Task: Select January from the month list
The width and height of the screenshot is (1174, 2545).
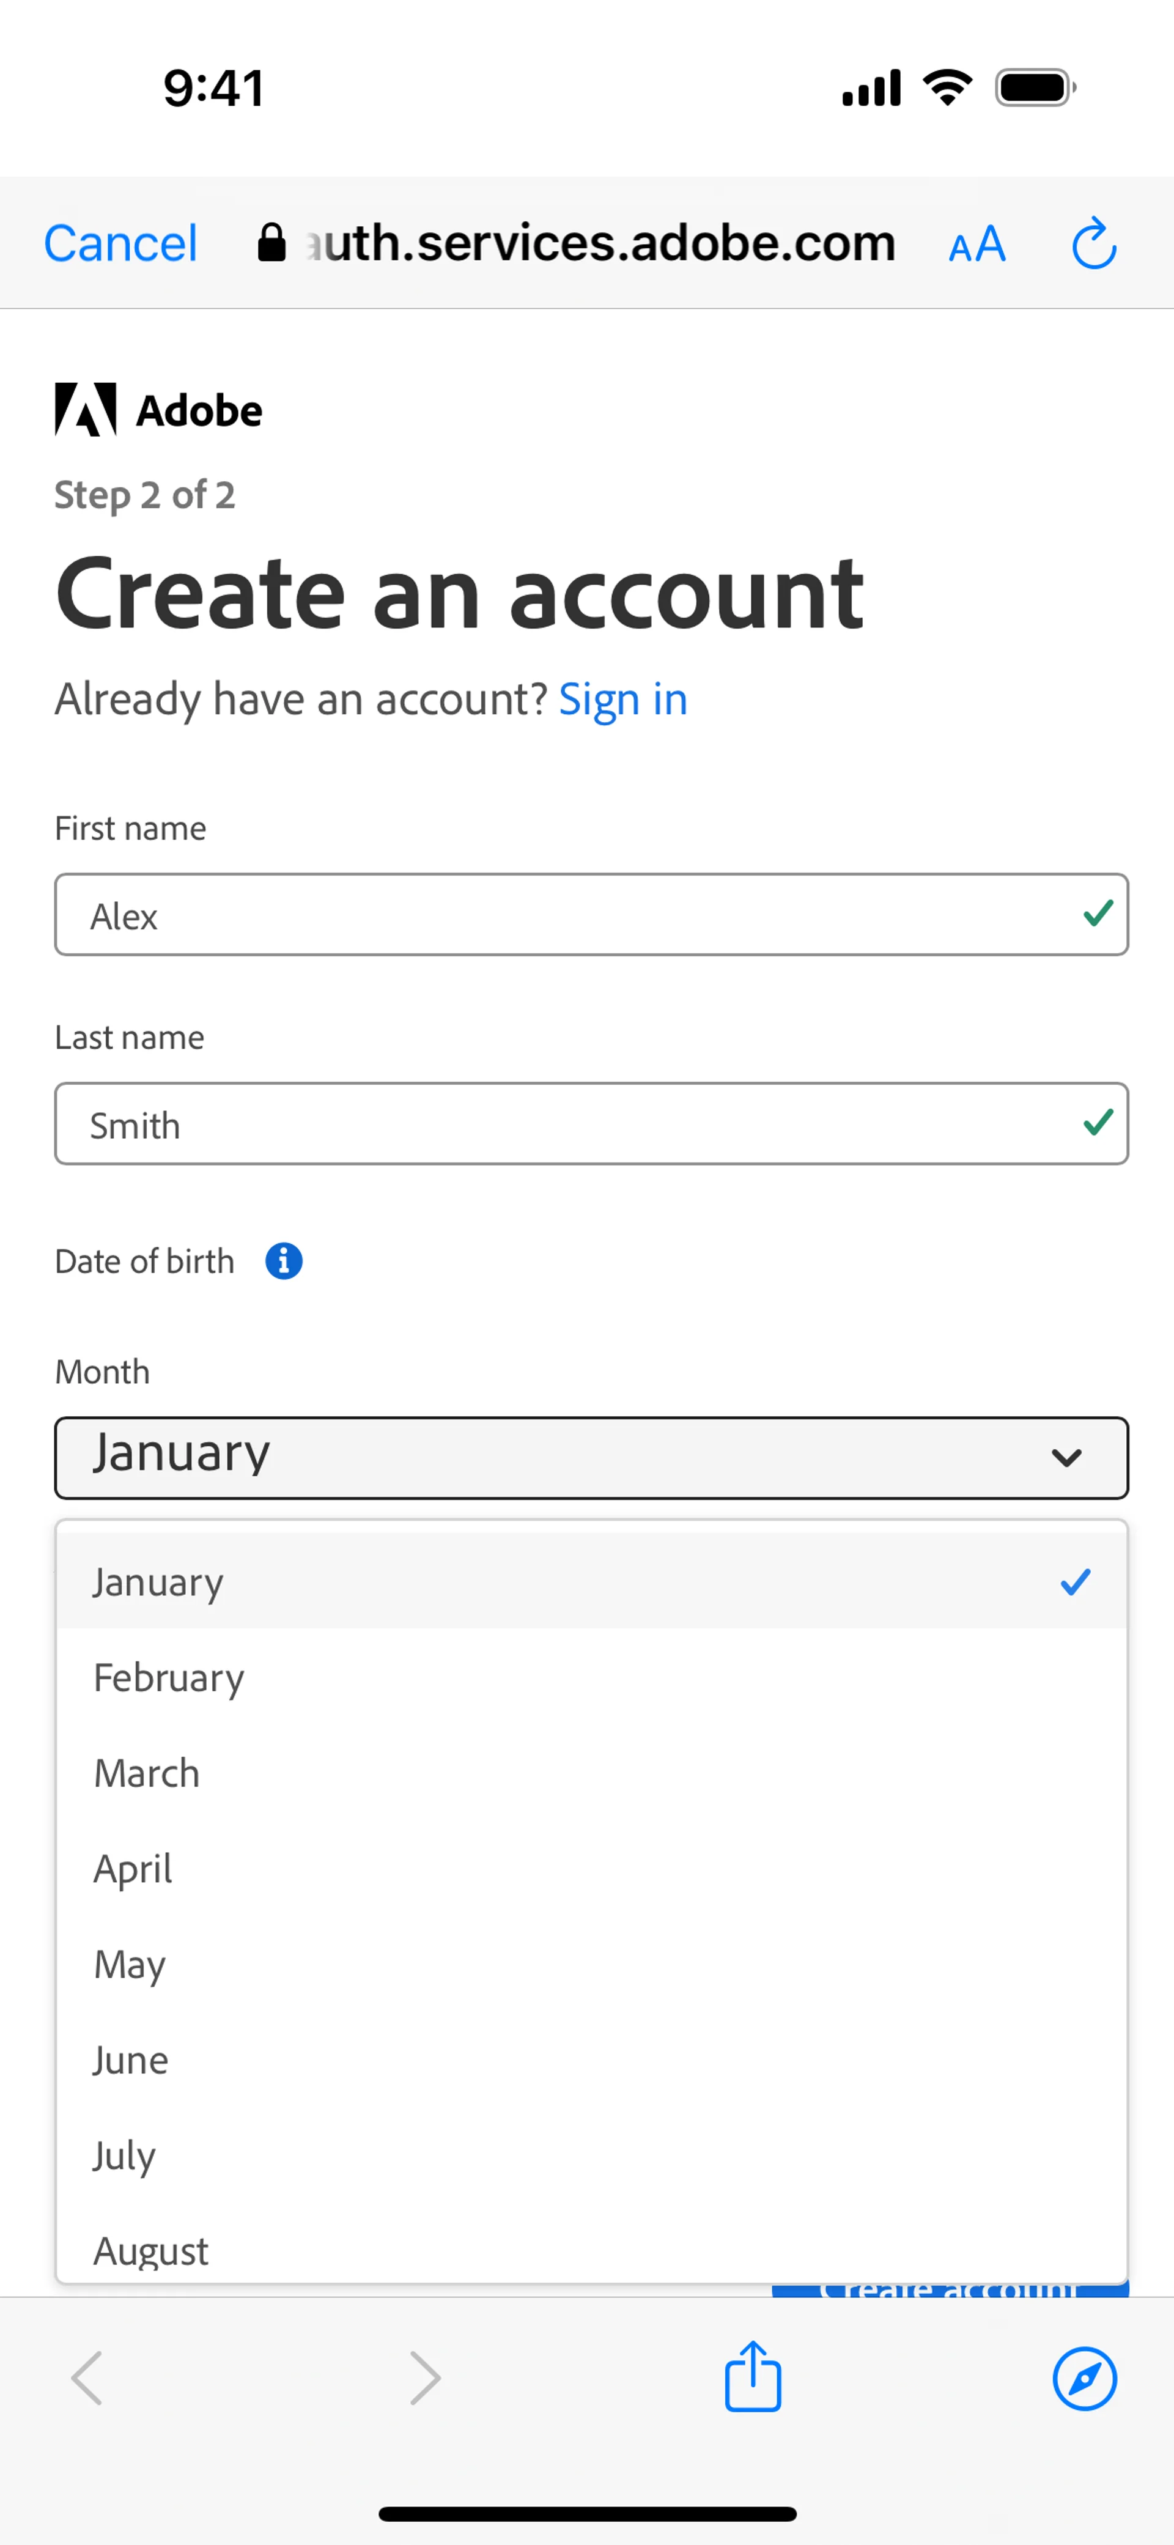Action: point(158,1582)
